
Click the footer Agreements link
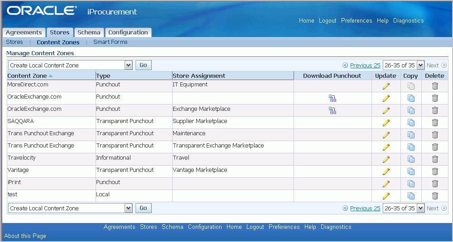[119, 227]
